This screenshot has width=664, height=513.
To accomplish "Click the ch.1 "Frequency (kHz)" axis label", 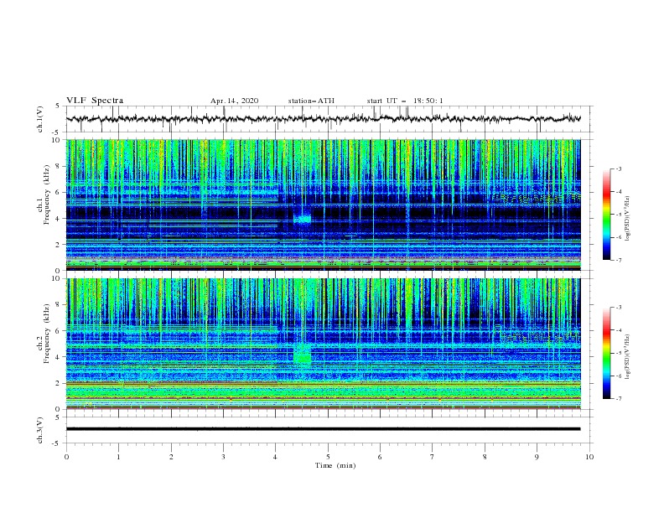I will pyautogui.click(x=47, y=194).
